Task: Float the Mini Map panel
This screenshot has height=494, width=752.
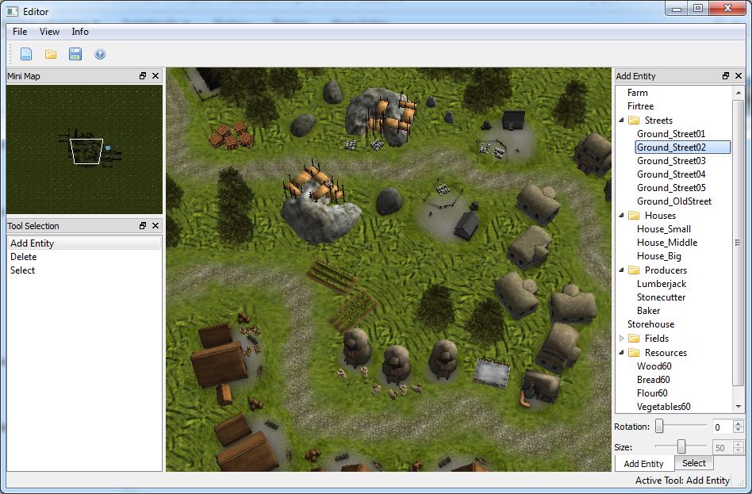Action: point(143,76)
